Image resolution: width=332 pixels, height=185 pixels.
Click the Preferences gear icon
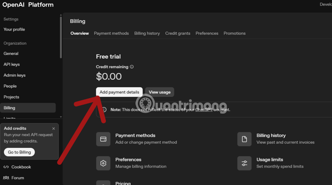pyautogui.click(x=103, y=163)
